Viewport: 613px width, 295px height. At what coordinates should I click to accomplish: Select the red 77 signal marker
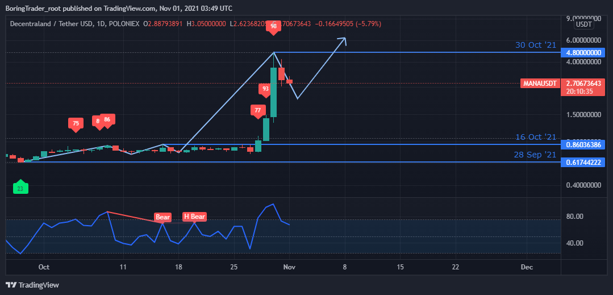click(258, 110)
